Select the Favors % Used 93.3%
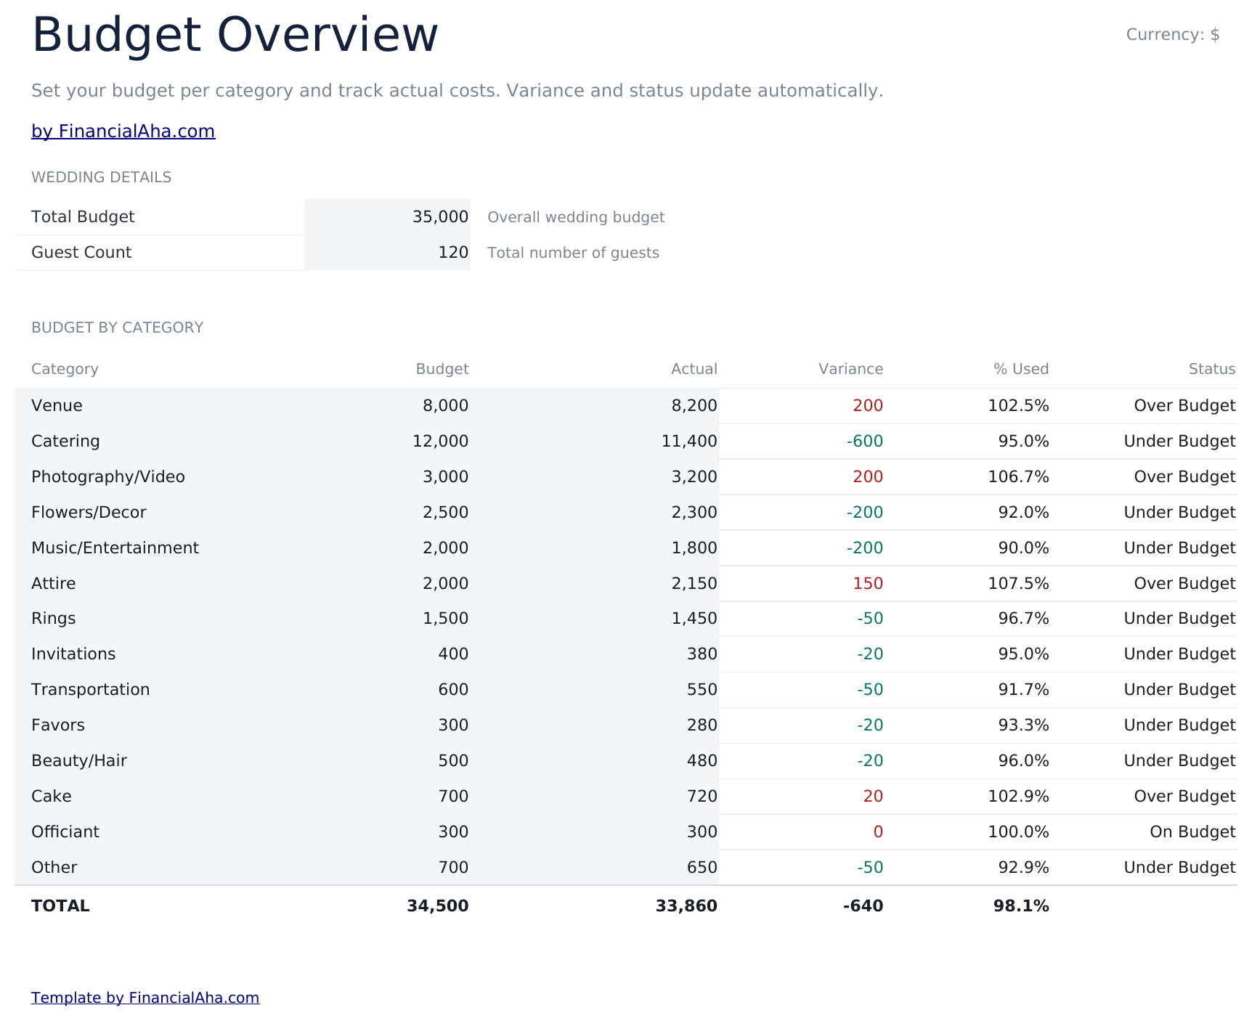This screenshot has height=1021, width=1252. (x=1023, y=725)
